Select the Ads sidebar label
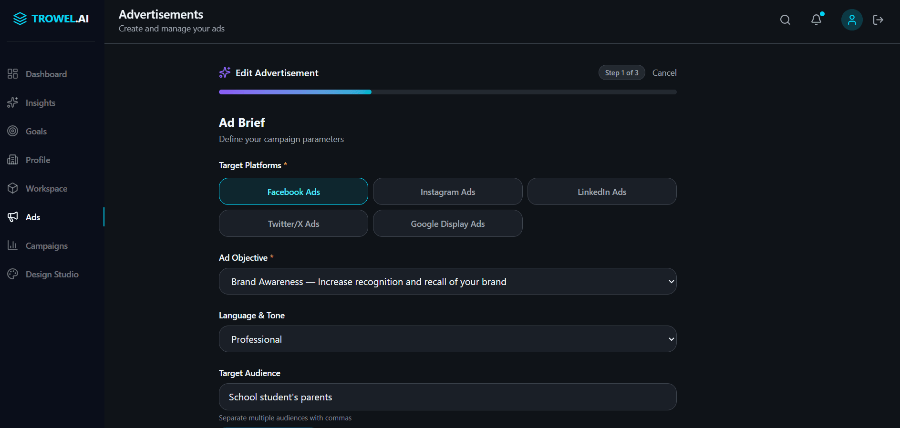The width and height of the screenshot is (900, 428). pos(33,217)
